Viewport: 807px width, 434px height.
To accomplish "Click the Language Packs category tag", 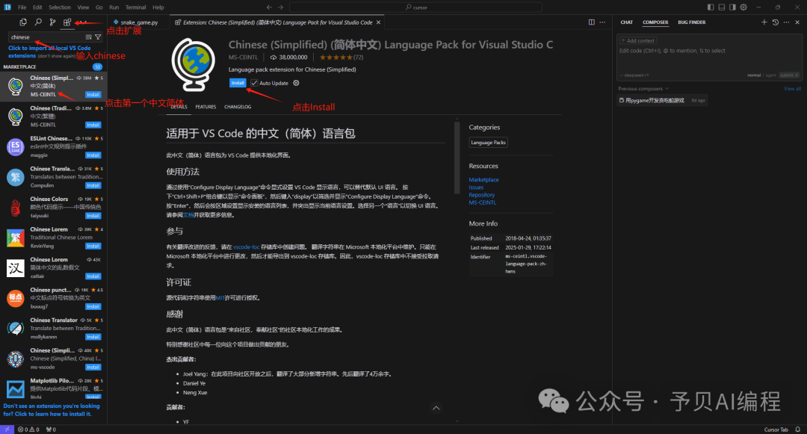I will [x=488, y=143].
